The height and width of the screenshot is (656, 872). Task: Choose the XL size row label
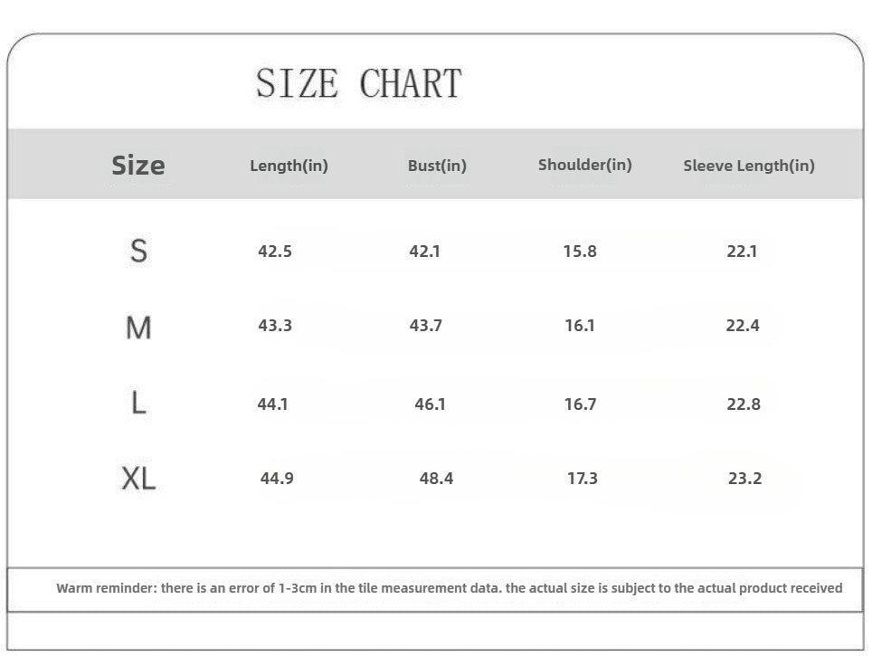(138, 478)
